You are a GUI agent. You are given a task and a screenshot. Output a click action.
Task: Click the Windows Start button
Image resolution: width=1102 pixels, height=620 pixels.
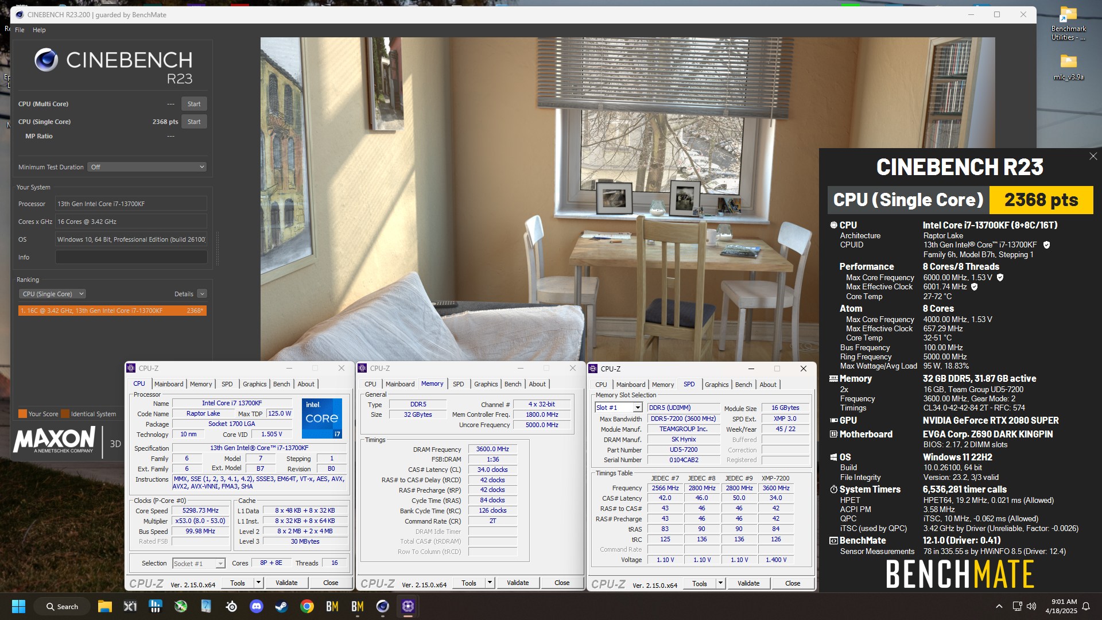click(18, 606)
